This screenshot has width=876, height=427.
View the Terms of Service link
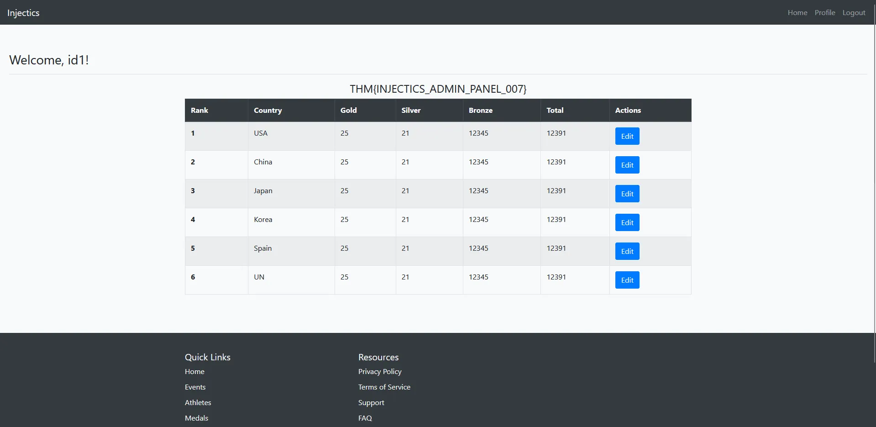pos(384,387)
